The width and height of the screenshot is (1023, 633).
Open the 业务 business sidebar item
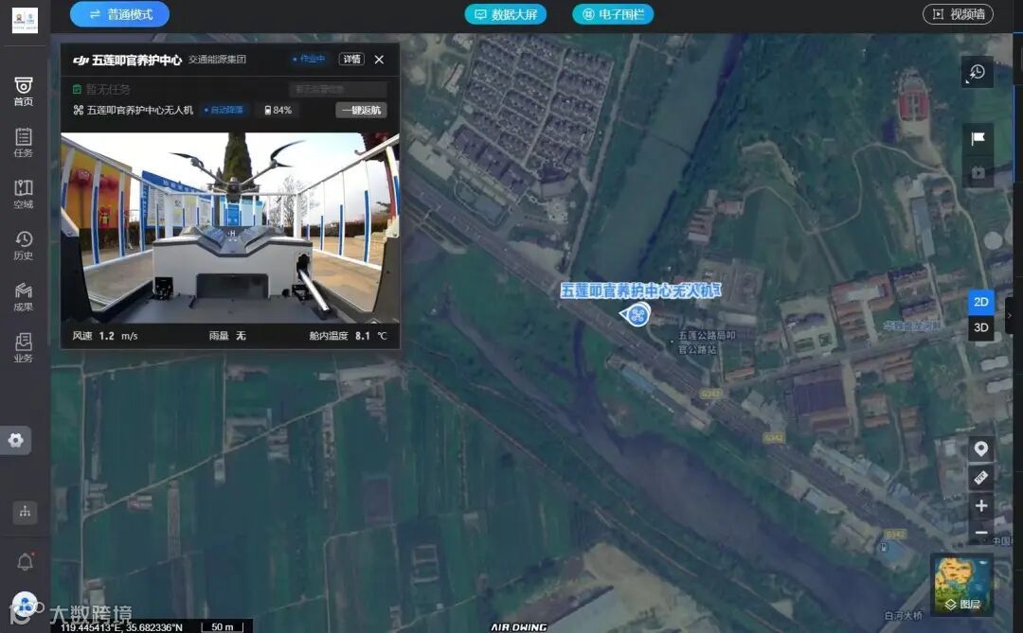(24, 347)
